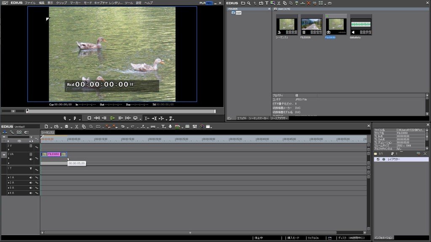This screenshot has height=242, width=431.
Task: Open the 編集 menu
Action: pos(42,3)
